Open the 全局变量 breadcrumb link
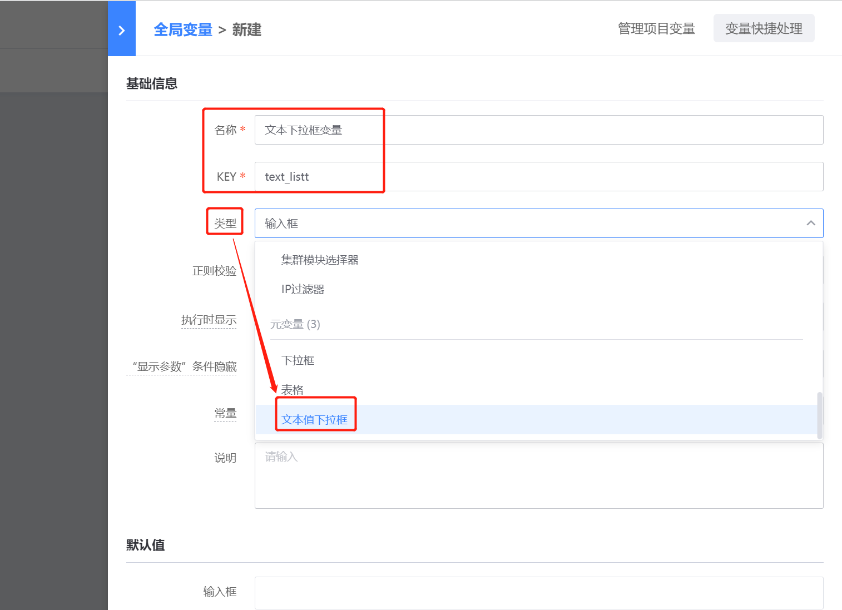This screenshot has width=842, height=610. (x=183, y=29)
